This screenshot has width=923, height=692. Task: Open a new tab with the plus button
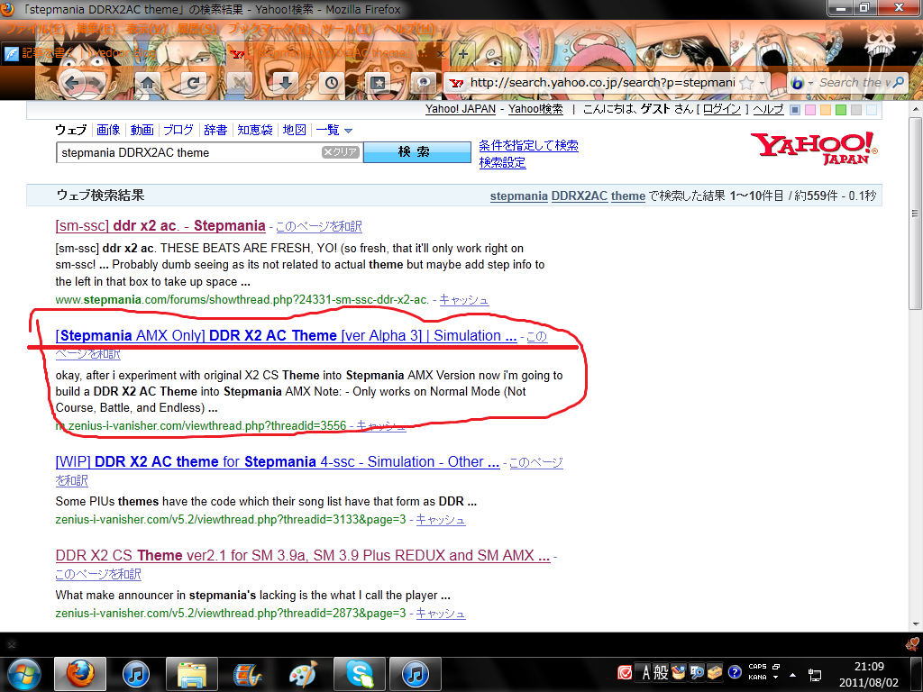coord(463,54)
